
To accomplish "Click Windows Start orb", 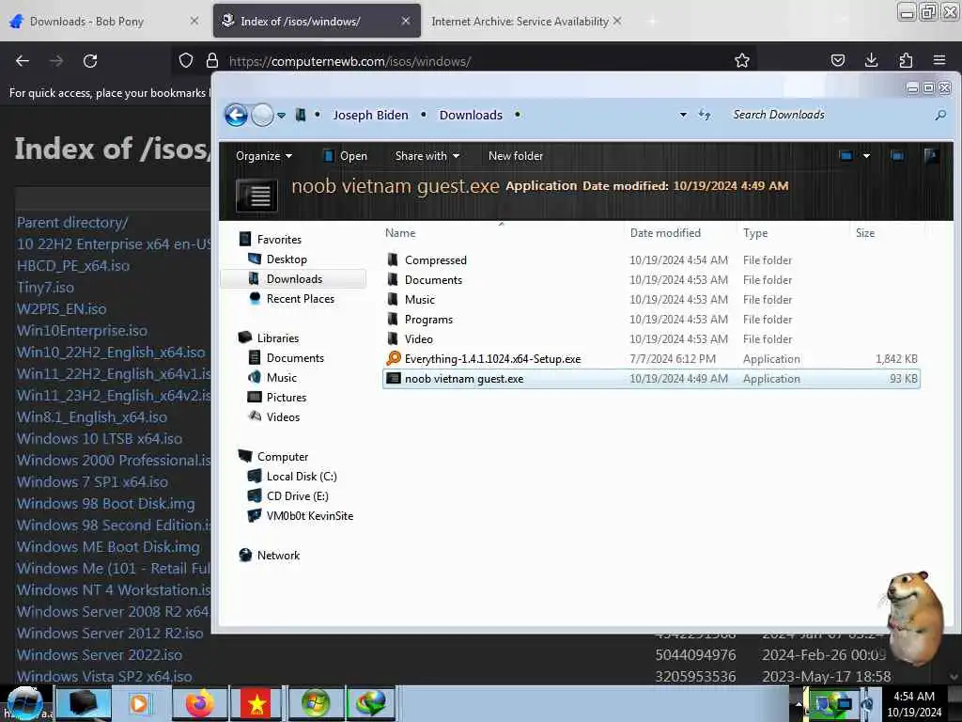I will click(x=24, y=703).
